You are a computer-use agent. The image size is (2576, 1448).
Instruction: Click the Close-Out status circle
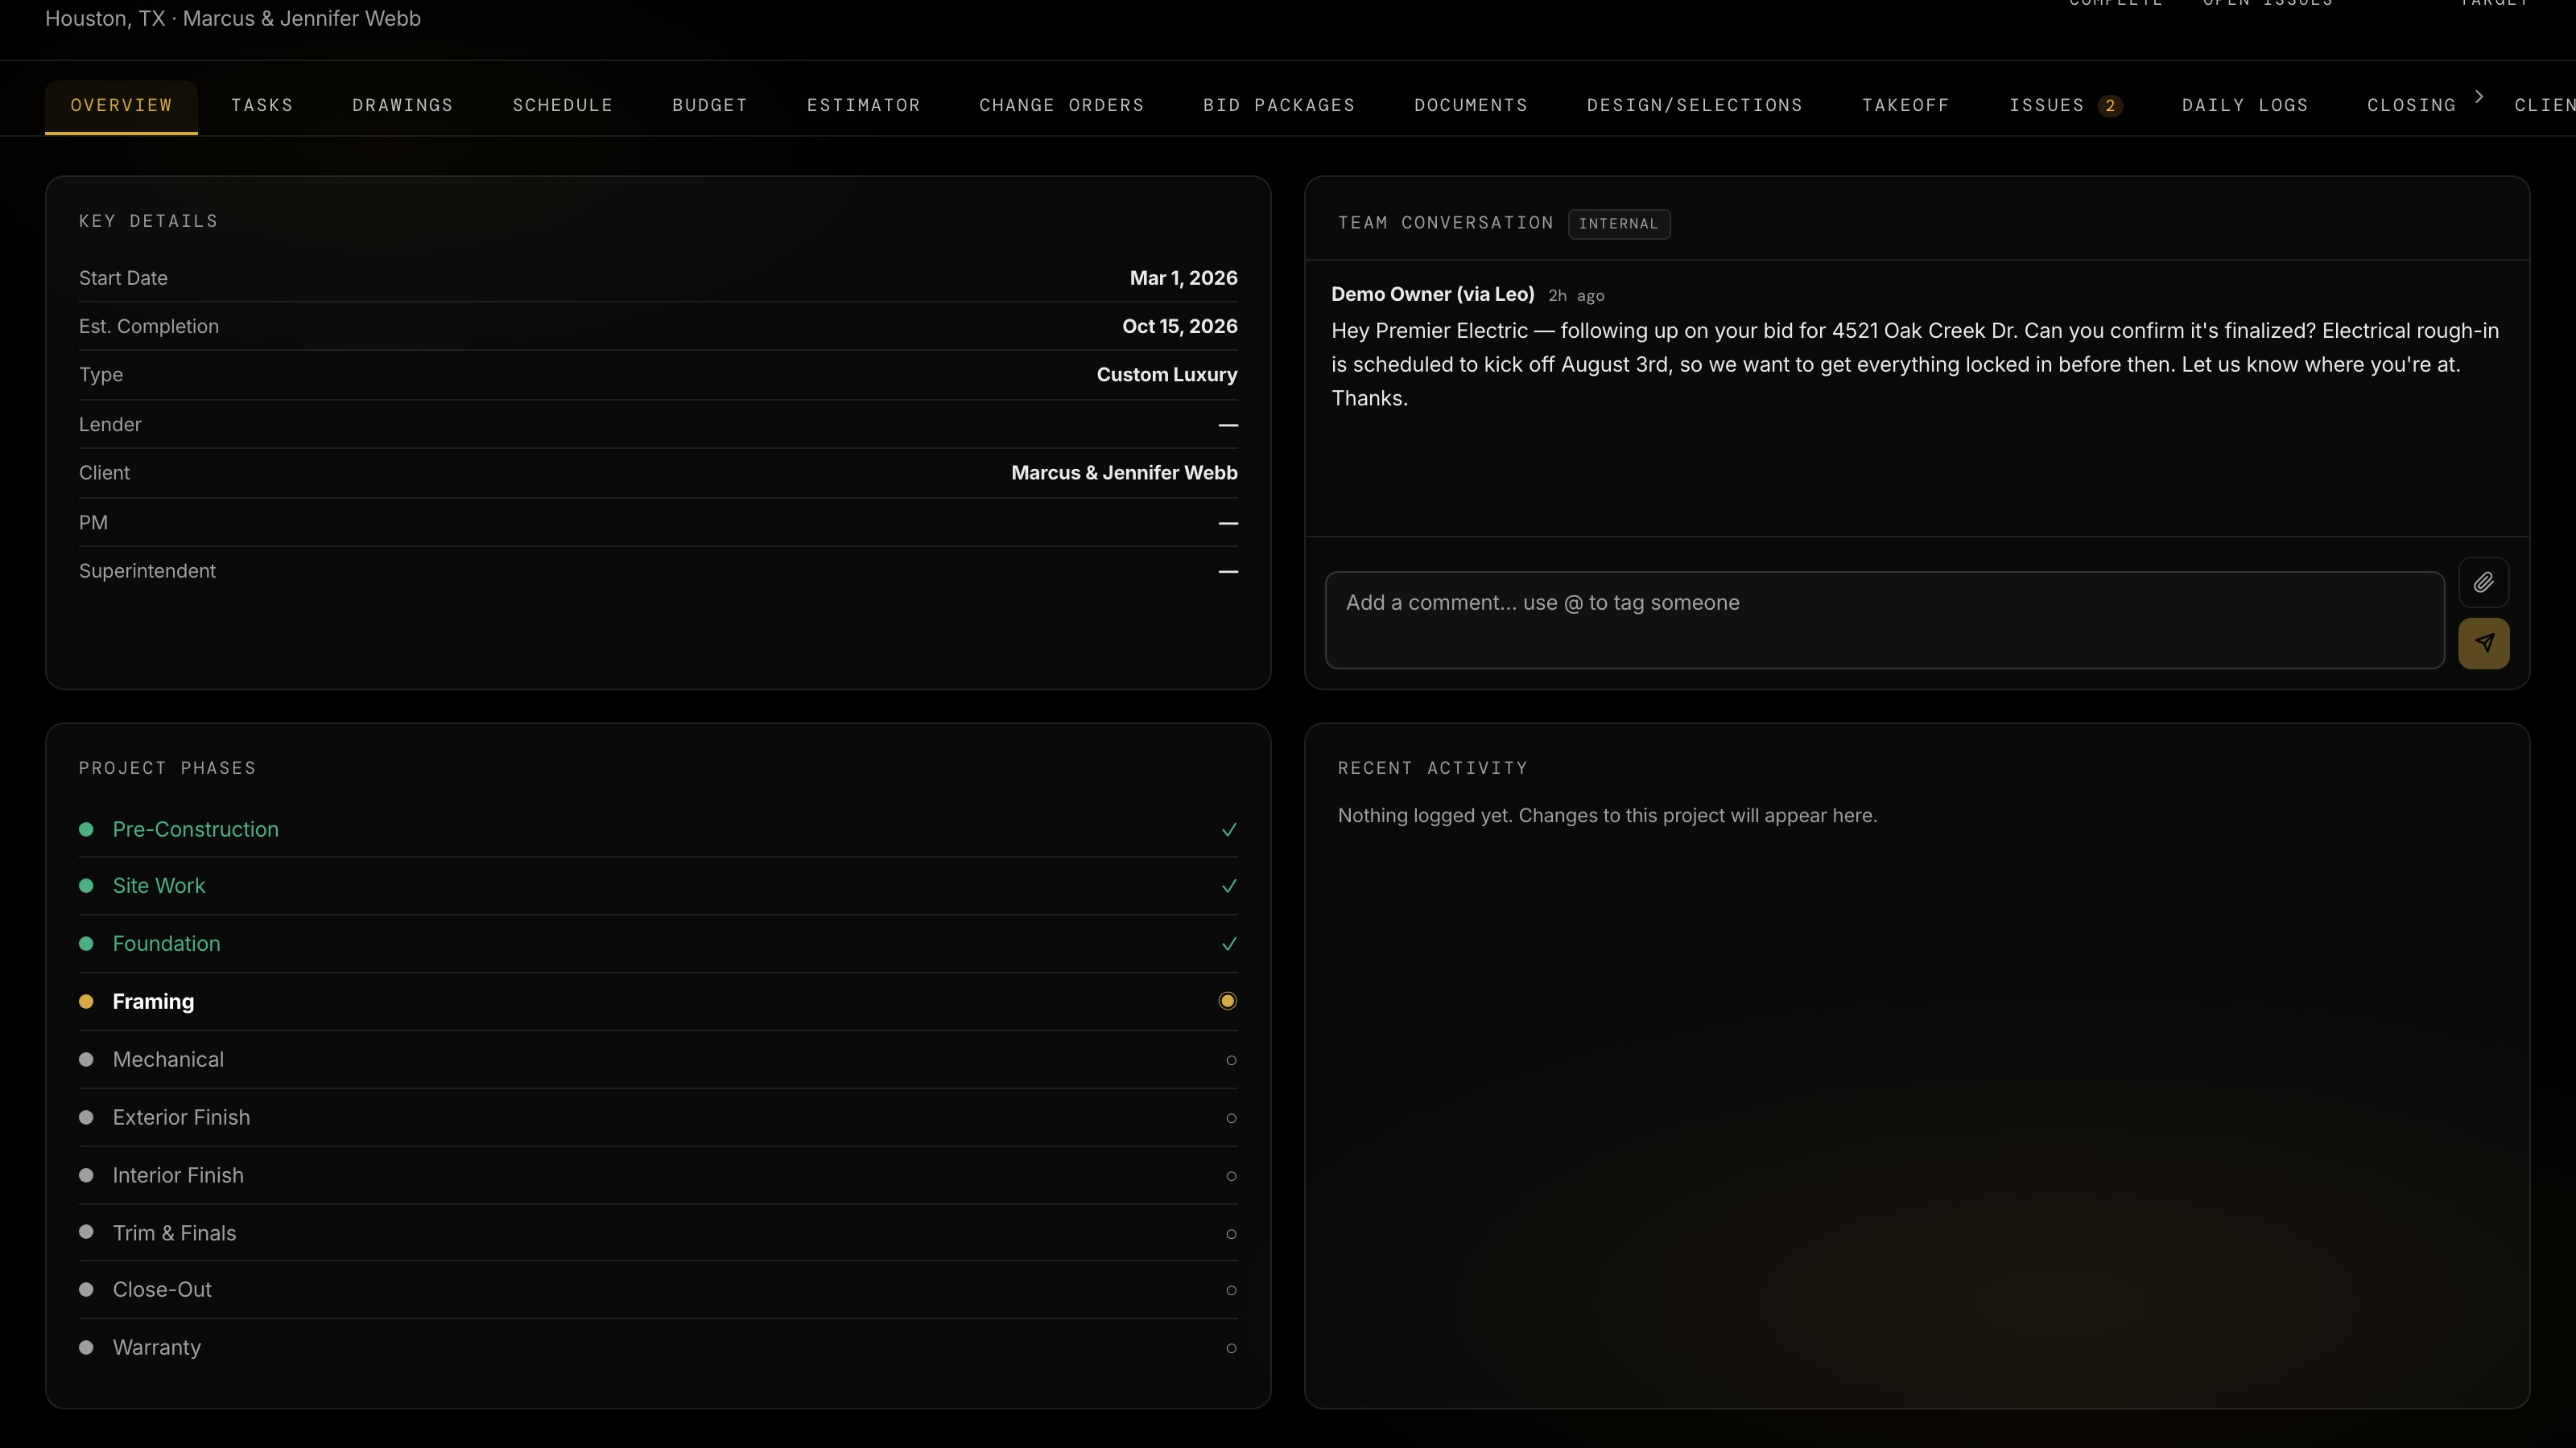(1231, 1290)
